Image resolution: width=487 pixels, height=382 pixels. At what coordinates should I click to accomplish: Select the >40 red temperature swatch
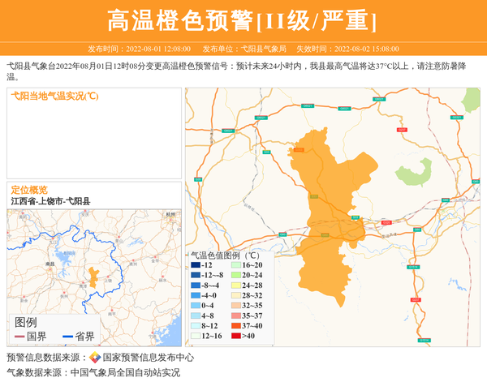click(x=235, y=336)
